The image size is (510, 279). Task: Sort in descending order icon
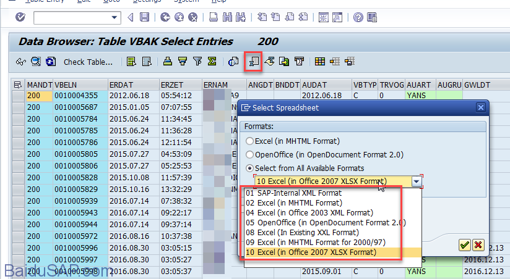pyautogui.click(x=183, y=61)
